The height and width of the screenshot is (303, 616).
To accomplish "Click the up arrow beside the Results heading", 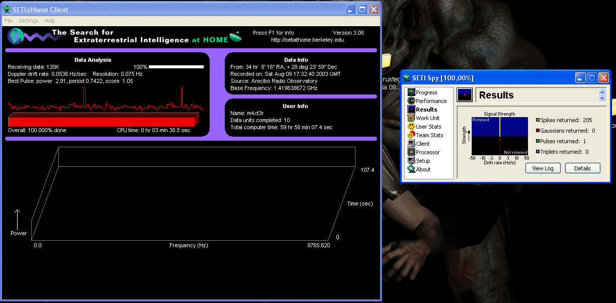I will coord(602,92).
